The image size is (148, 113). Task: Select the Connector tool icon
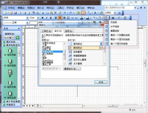point(89,13)
